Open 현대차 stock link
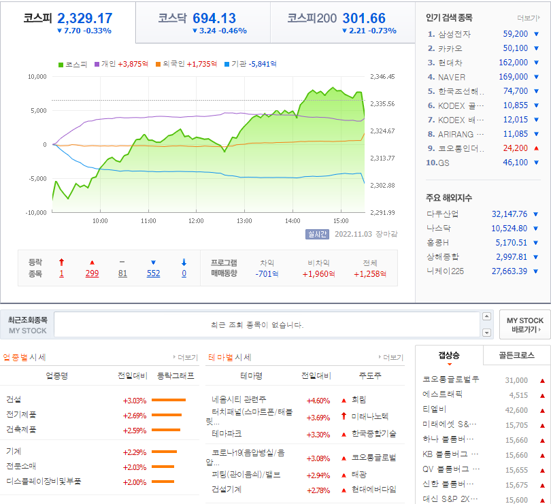The width and height of the screenshot is (551, 504). point(450,63)
